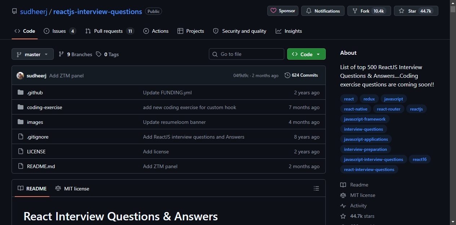View the 624 Commits history

[x=301, y=75]
